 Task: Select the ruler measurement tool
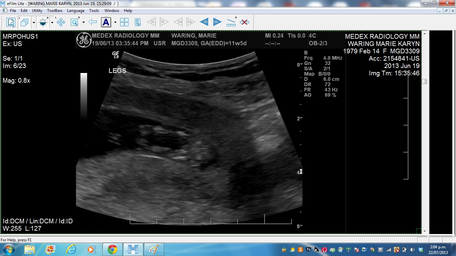coord(231,22)
